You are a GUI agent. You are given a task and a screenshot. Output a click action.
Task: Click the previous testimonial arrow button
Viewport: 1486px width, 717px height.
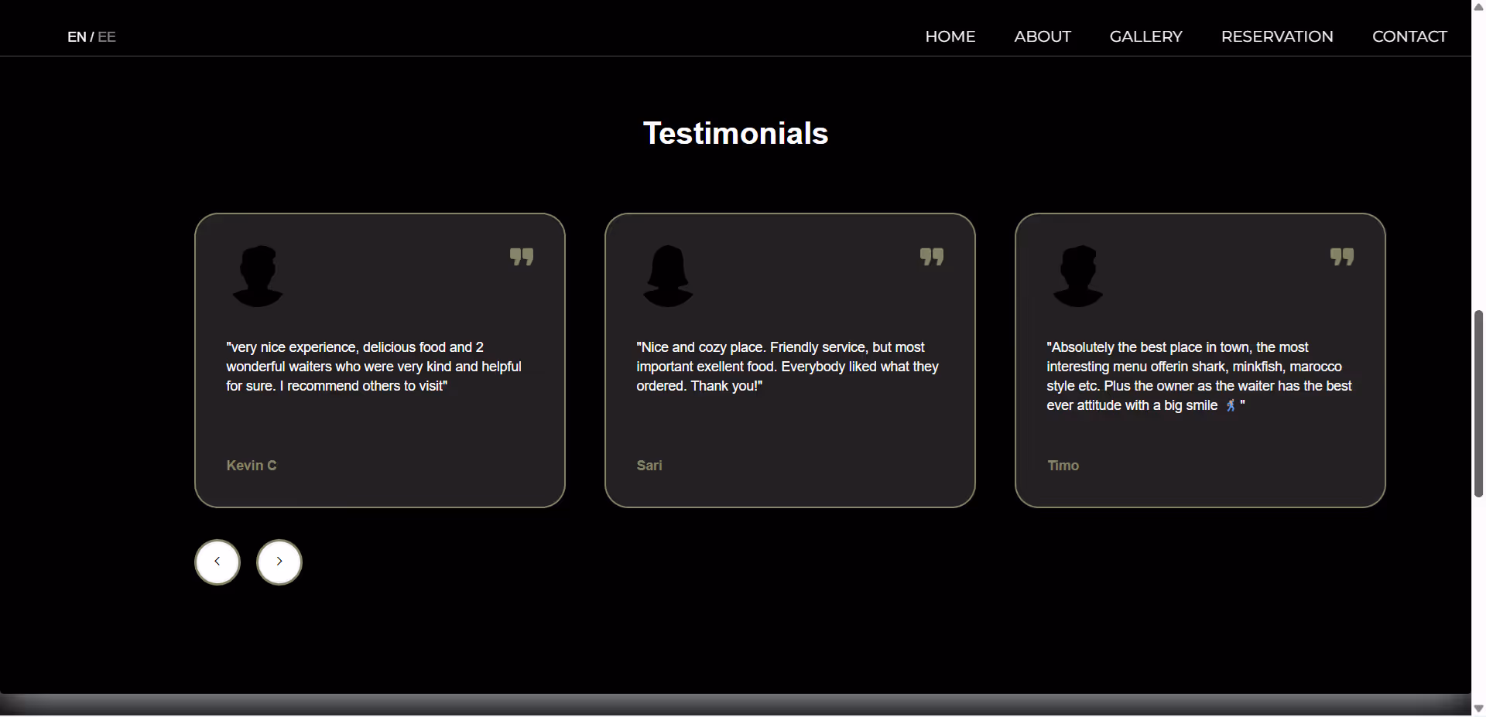pos(217,562)
